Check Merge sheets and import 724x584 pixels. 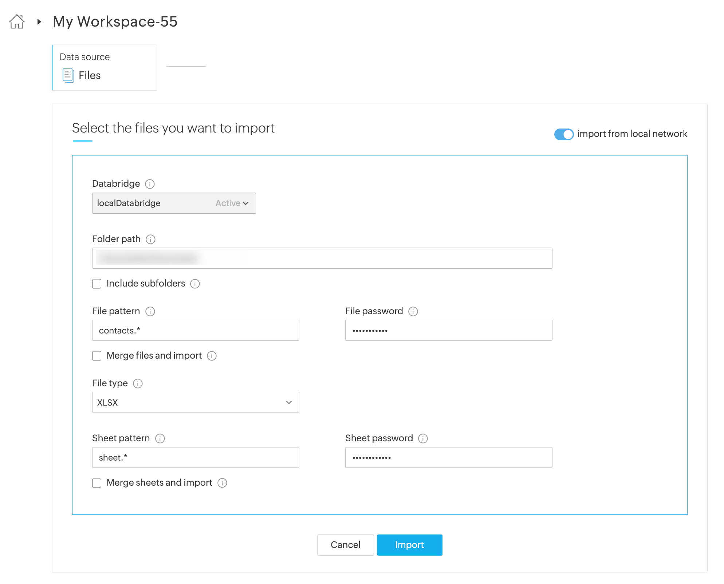coord(97,483)
